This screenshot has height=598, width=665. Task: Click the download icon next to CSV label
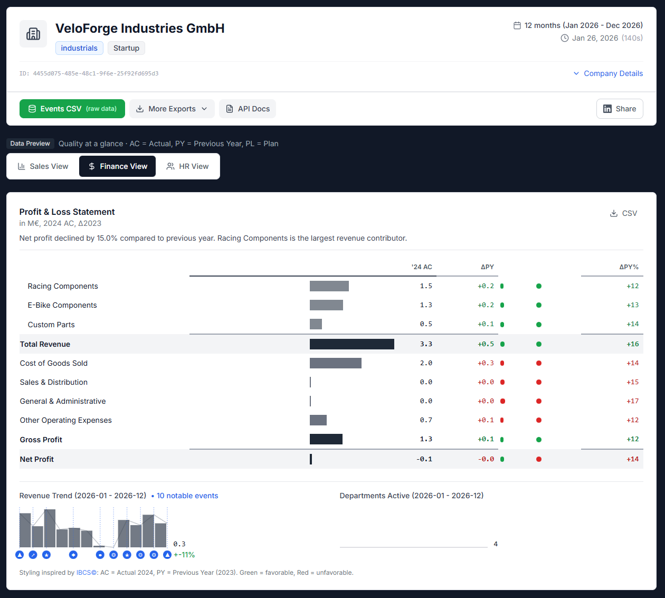[x=613, y=213]
